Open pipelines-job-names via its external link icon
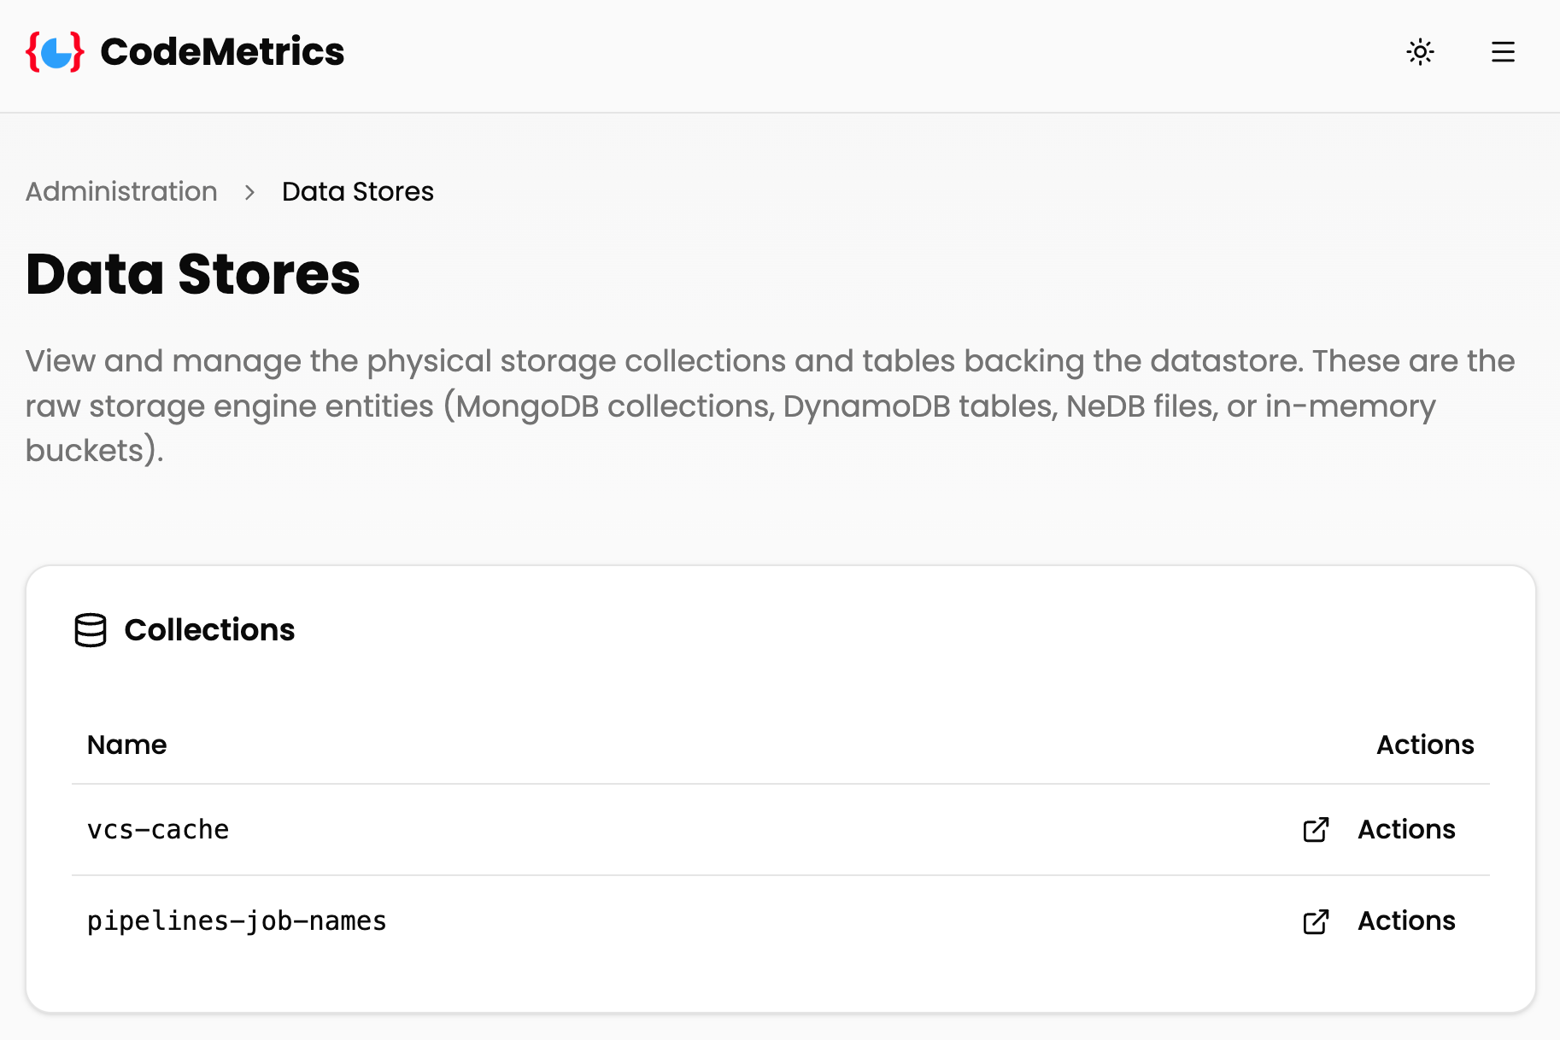1560x1040 pixels. click(1315, 921)
